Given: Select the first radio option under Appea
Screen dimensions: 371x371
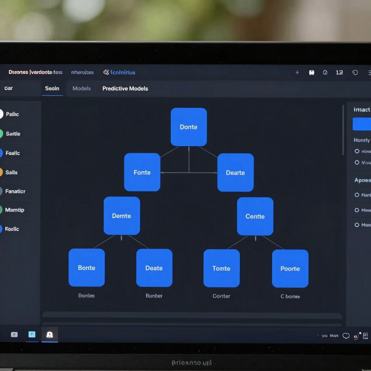Looking at the screenshot, I should point(357,195).
